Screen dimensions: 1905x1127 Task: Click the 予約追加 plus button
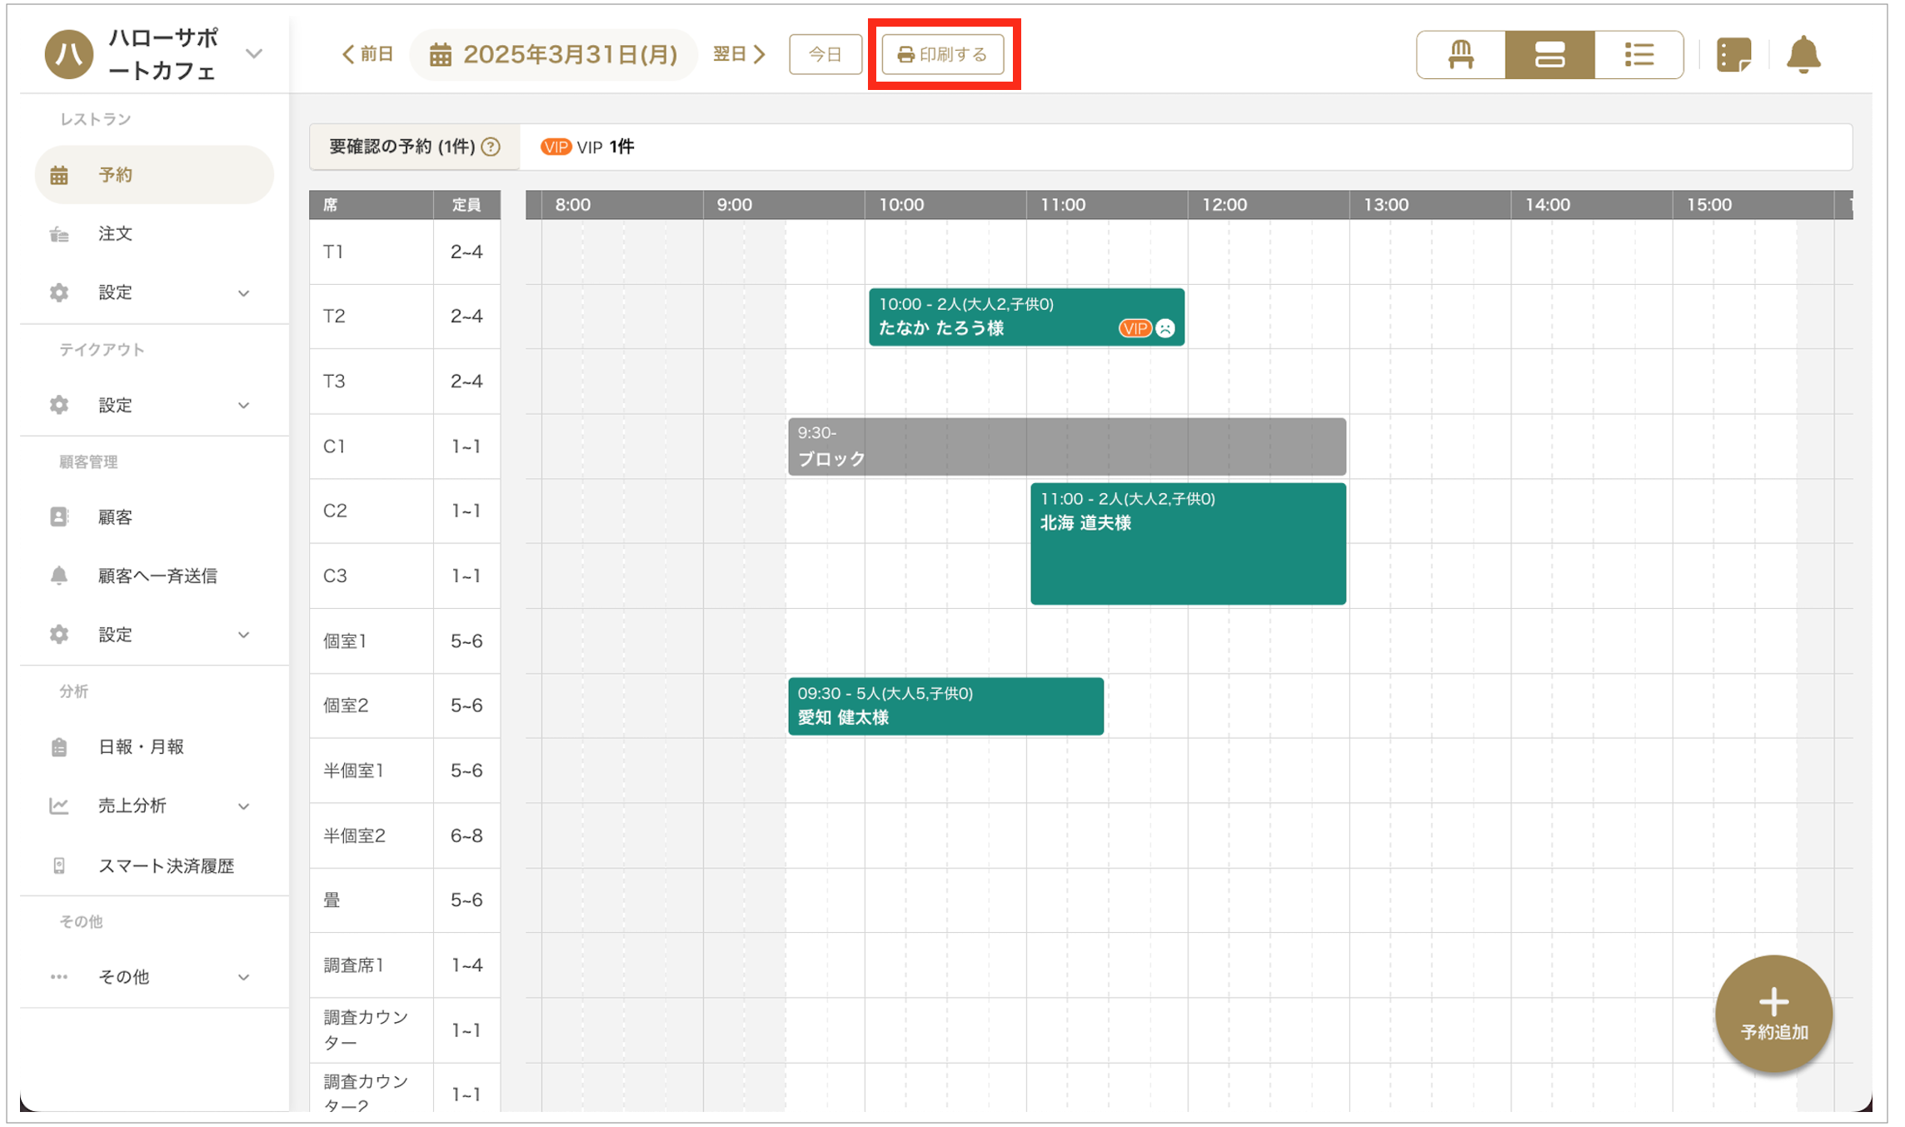pyautogui.click(x=1773, y=1013)
